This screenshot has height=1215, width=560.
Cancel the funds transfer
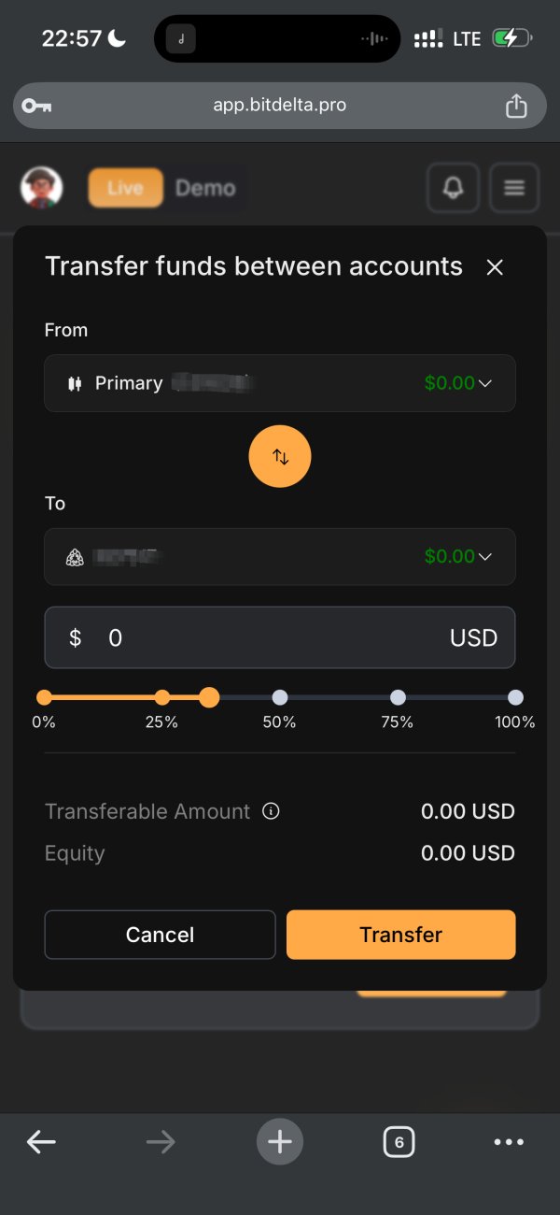160,935
